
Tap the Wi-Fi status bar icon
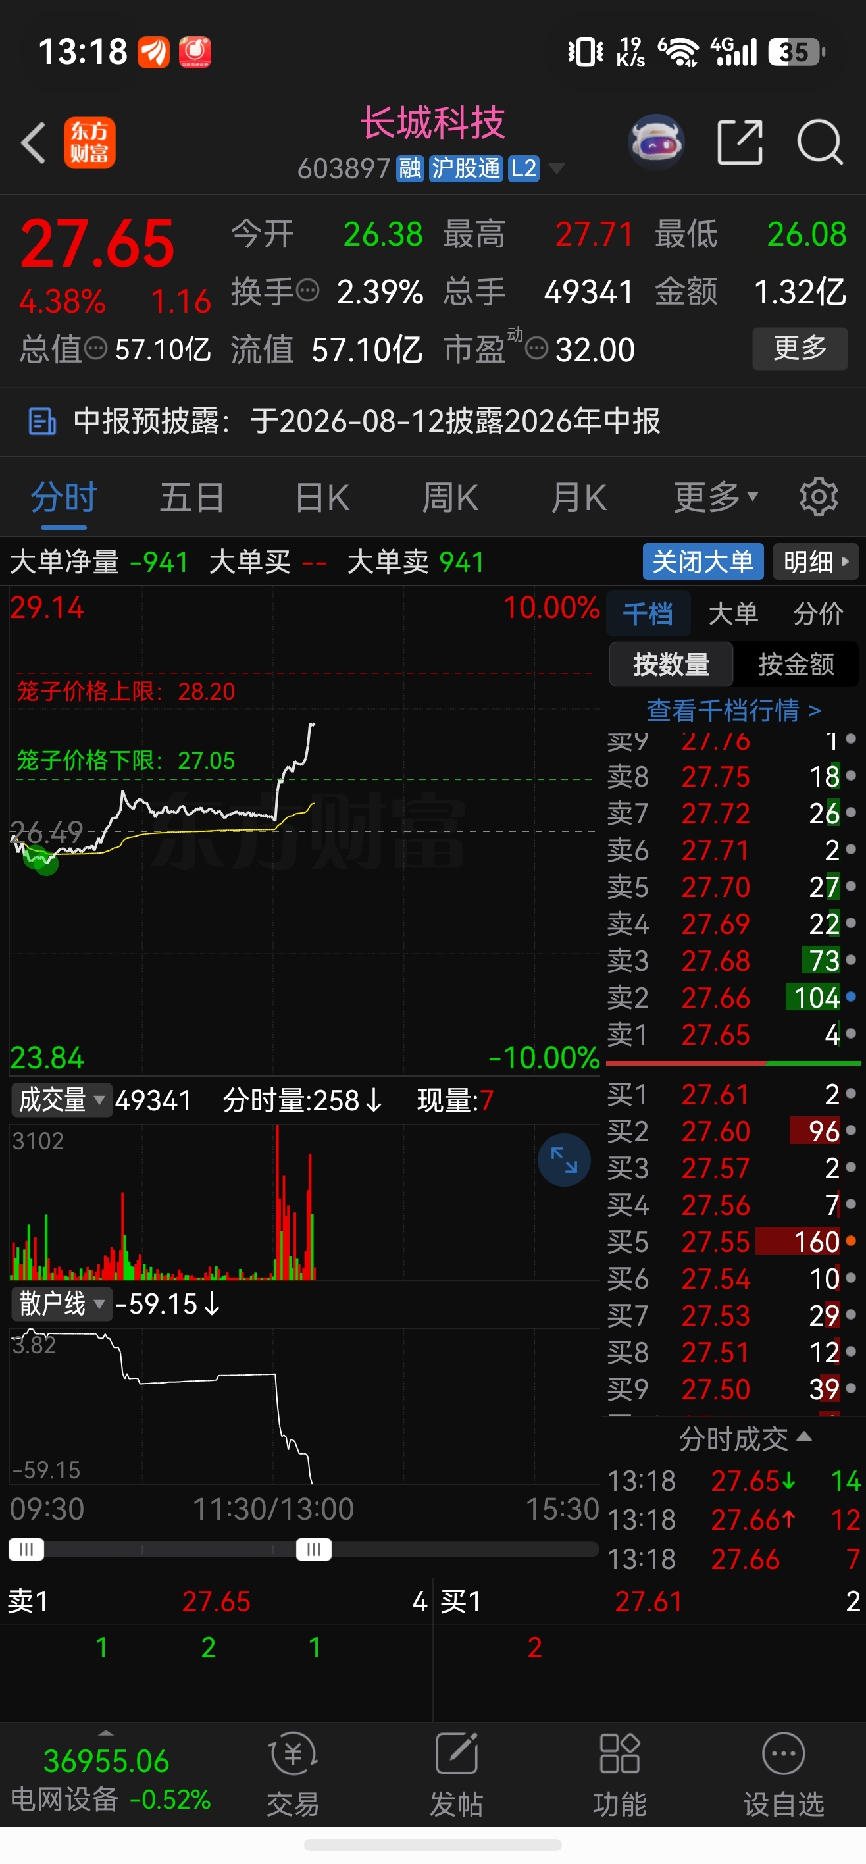point(678,52)
